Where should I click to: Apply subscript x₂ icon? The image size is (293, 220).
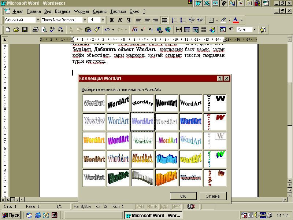click(x=151, y=30)
